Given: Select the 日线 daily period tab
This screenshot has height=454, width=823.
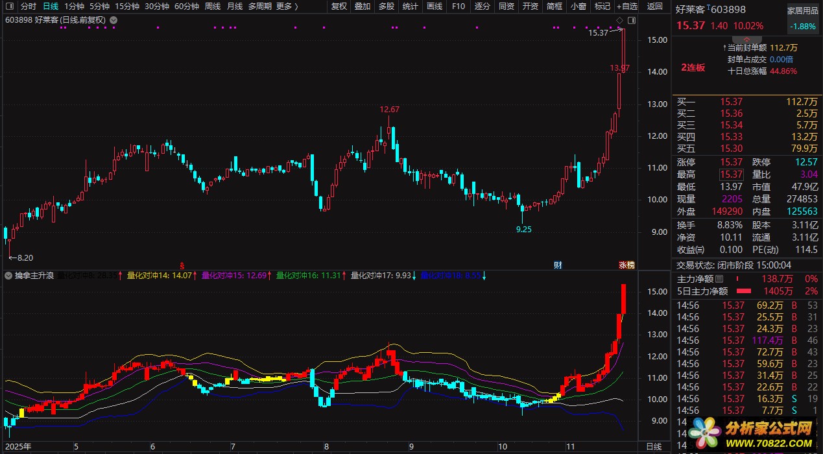Looking at the screenshot, I should [x=51, y=6].
